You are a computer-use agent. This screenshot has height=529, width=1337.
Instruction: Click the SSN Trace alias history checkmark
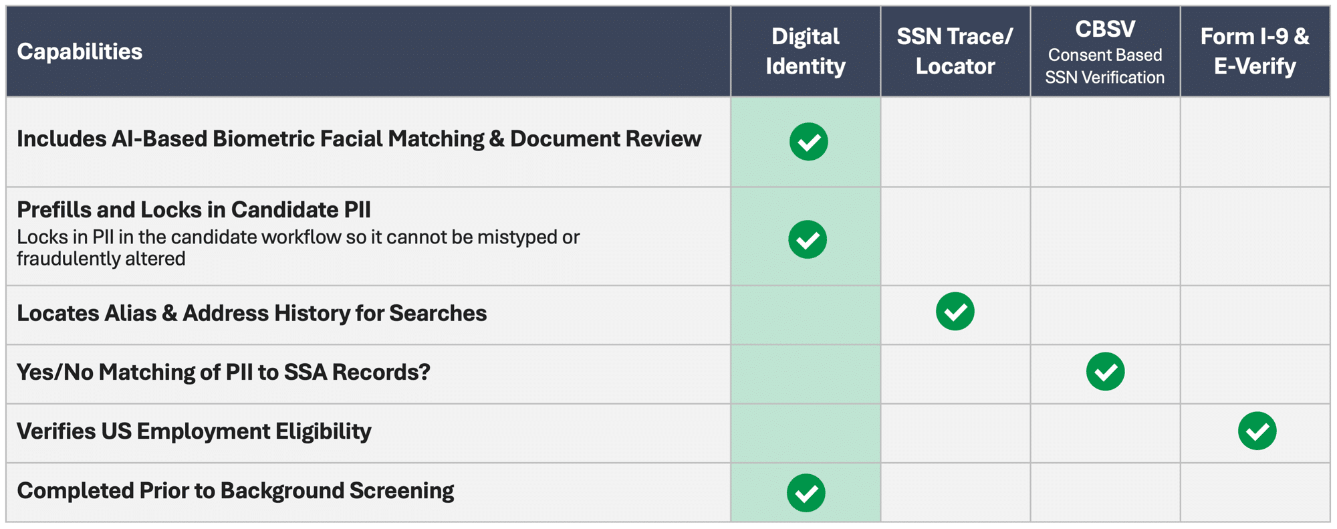955,312
